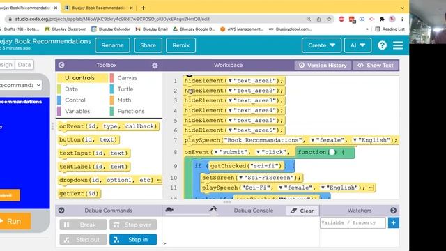Click the turtle slow-speed icon
This screenshot has height=251, width=446.
[169, 210]
